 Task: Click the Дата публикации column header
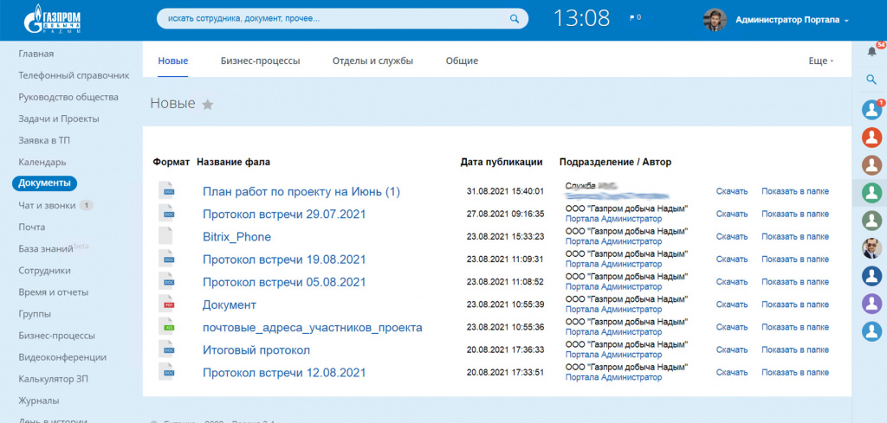(x=502, y=162)
